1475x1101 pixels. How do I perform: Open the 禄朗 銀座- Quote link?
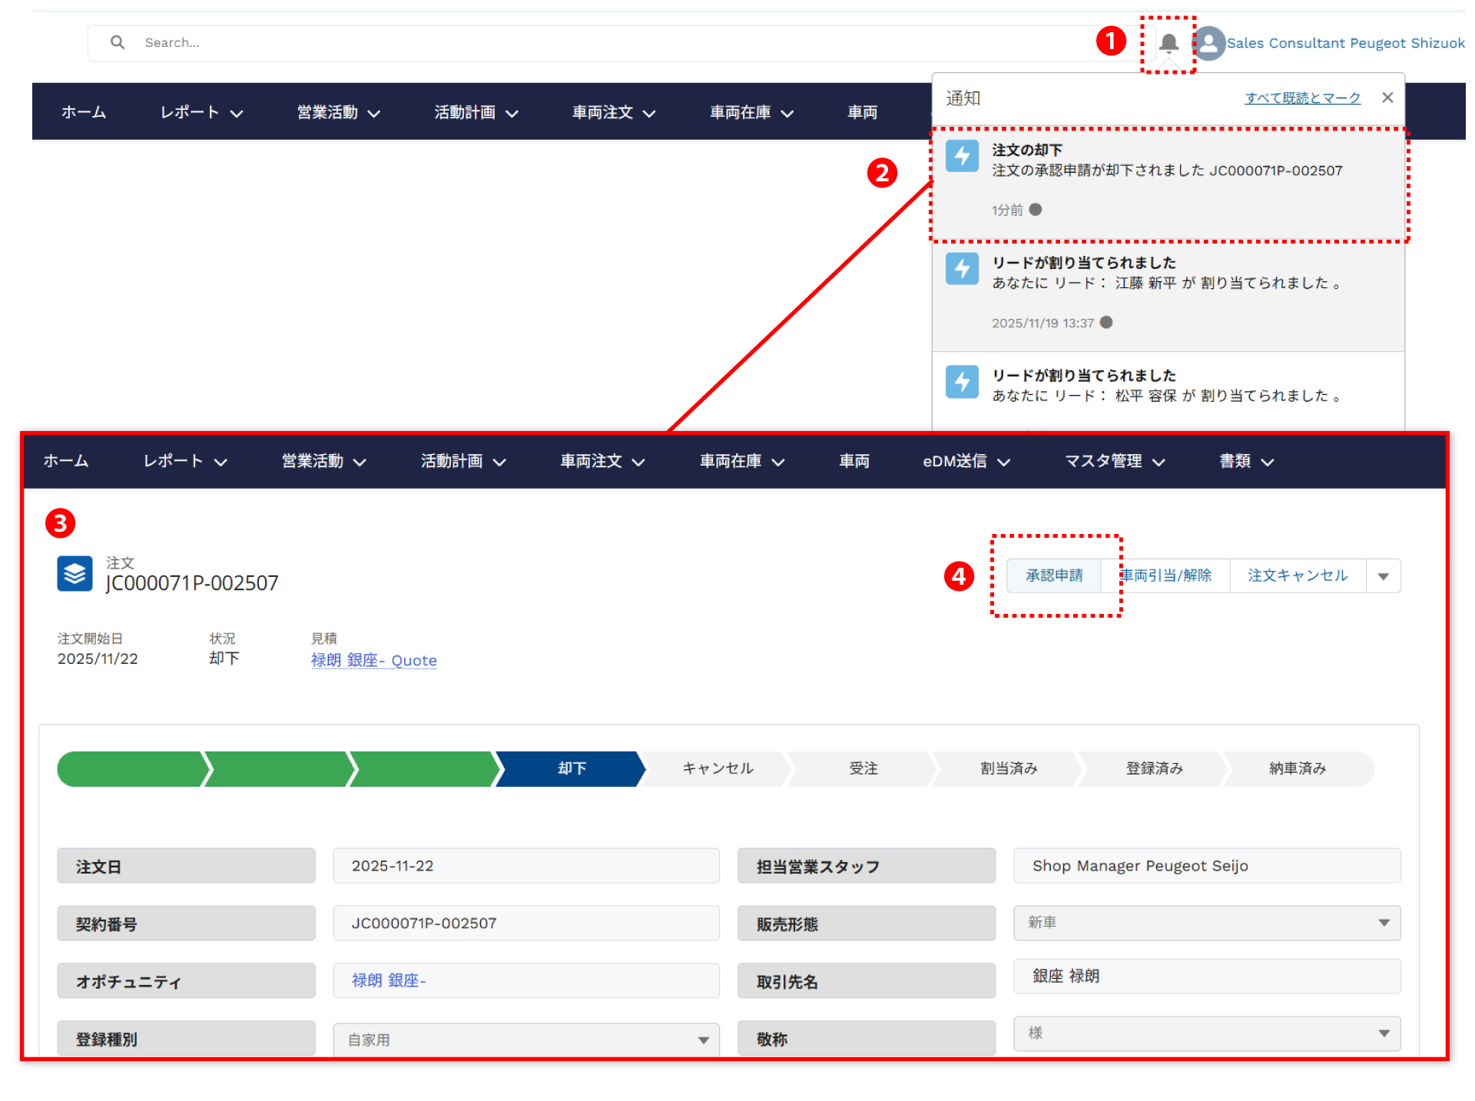point(373,660)
